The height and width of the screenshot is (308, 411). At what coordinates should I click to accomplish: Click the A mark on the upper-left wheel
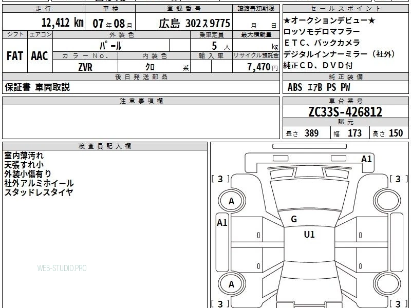pos(231,201)
